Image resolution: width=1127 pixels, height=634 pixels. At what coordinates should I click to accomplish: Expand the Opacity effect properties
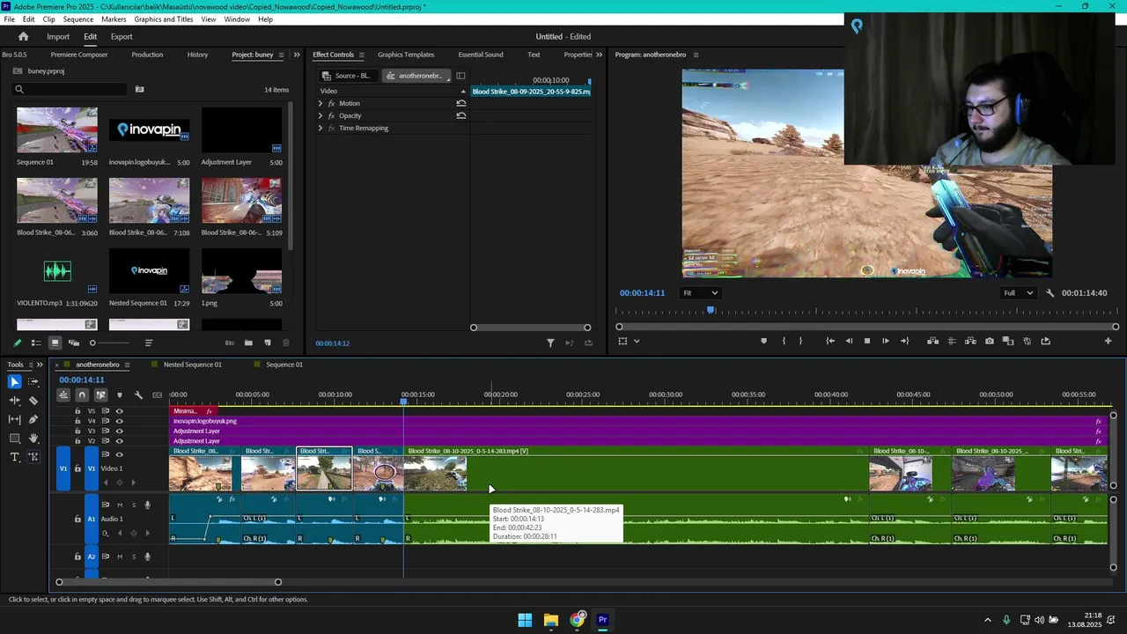point(320,115)
